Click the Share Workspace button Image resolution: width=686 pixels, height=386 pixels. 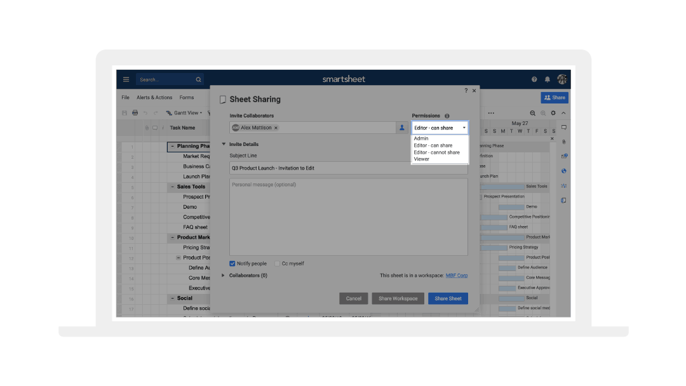(x=398, y=298)
